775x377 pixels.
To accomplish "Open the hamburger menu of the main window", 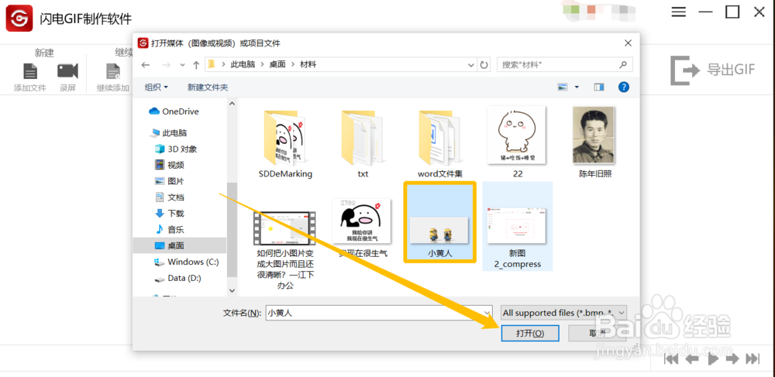I will pos(679,12).
